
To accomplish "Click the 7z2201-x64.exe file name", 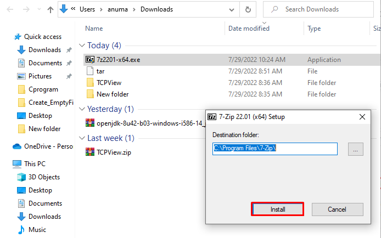I will tap(119, 60).
